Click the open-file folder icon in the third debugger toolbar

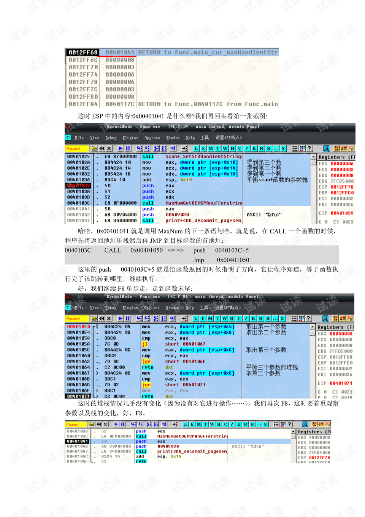[92, 424]
